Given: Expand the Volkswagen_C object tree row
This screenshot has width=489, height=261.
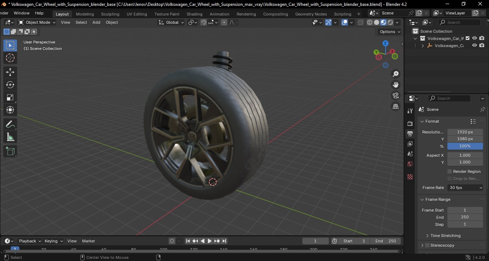Looking at the screenshot, I should 423,46.
